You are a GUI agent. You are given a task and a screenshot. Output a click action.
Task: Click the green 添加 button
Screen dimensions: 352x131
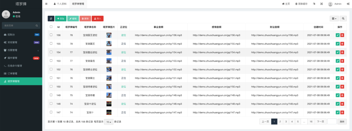[60, 18]
